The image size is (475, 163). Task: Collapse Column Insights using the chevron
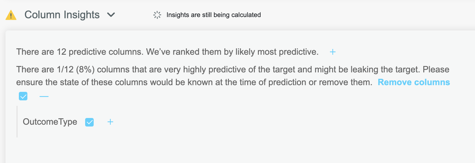pos(111,15)
